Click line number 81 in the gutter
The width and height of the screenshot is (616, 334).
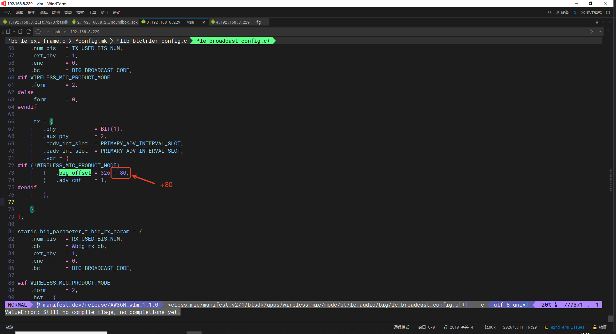[11, 231]
